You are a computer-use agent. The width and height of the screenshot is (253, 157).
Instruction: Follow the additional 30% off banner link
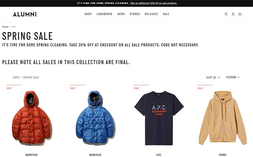[154, 3]
